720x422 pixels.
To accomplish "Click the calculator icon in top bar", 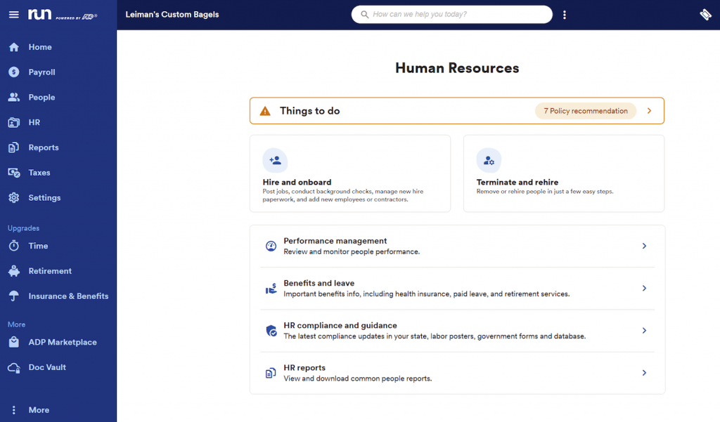I will point(705,14).
